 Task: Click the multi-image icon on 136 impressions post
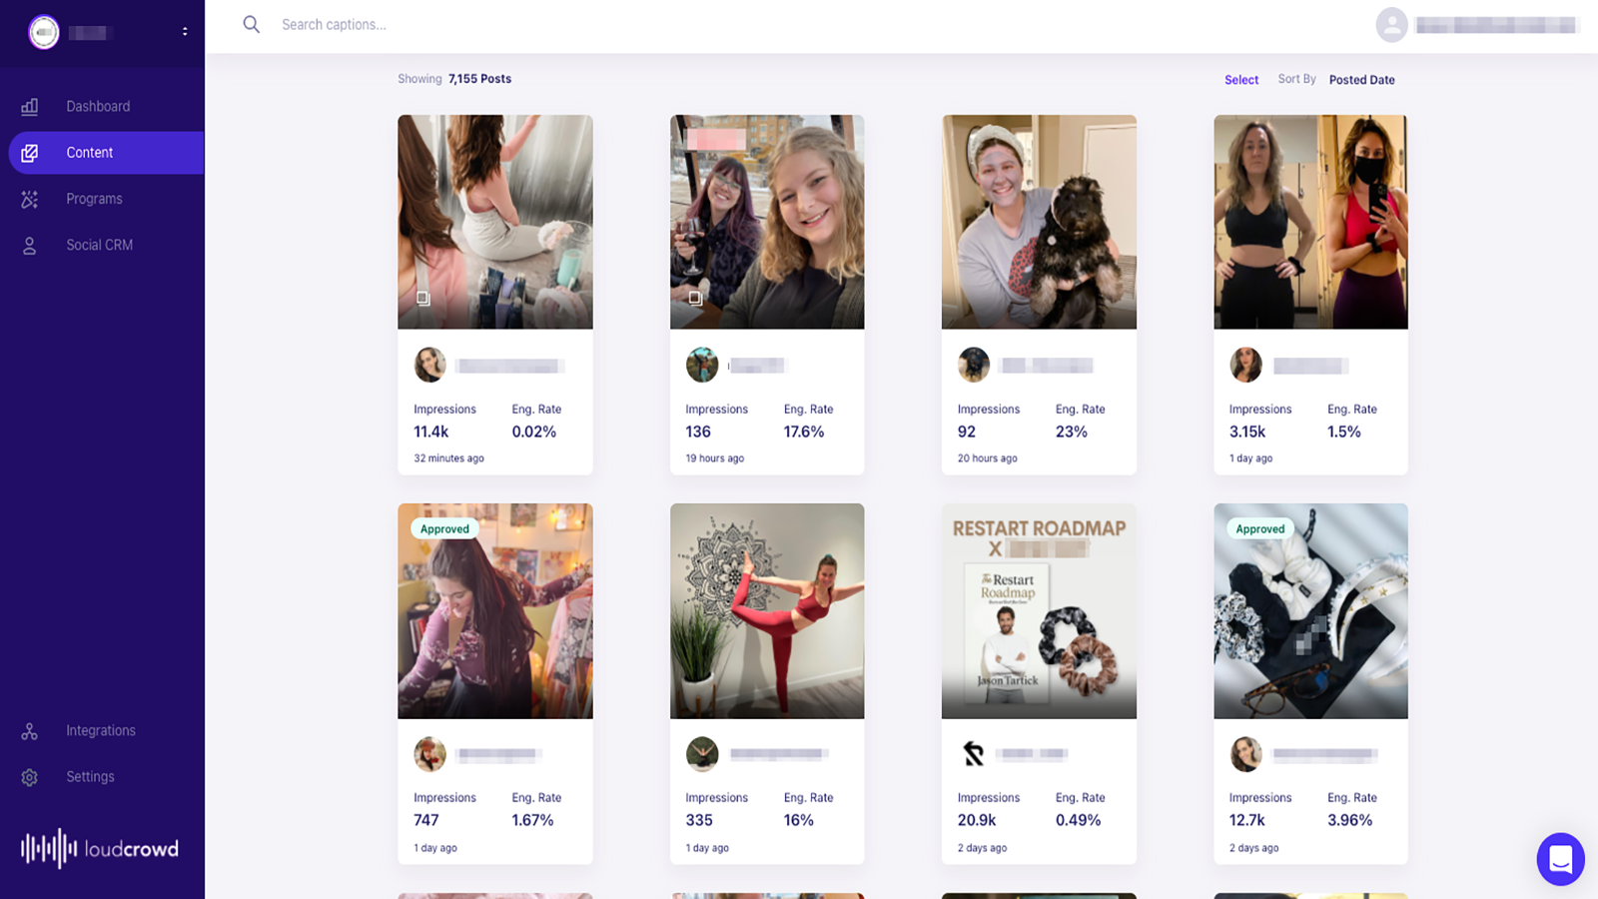(695, 298)
